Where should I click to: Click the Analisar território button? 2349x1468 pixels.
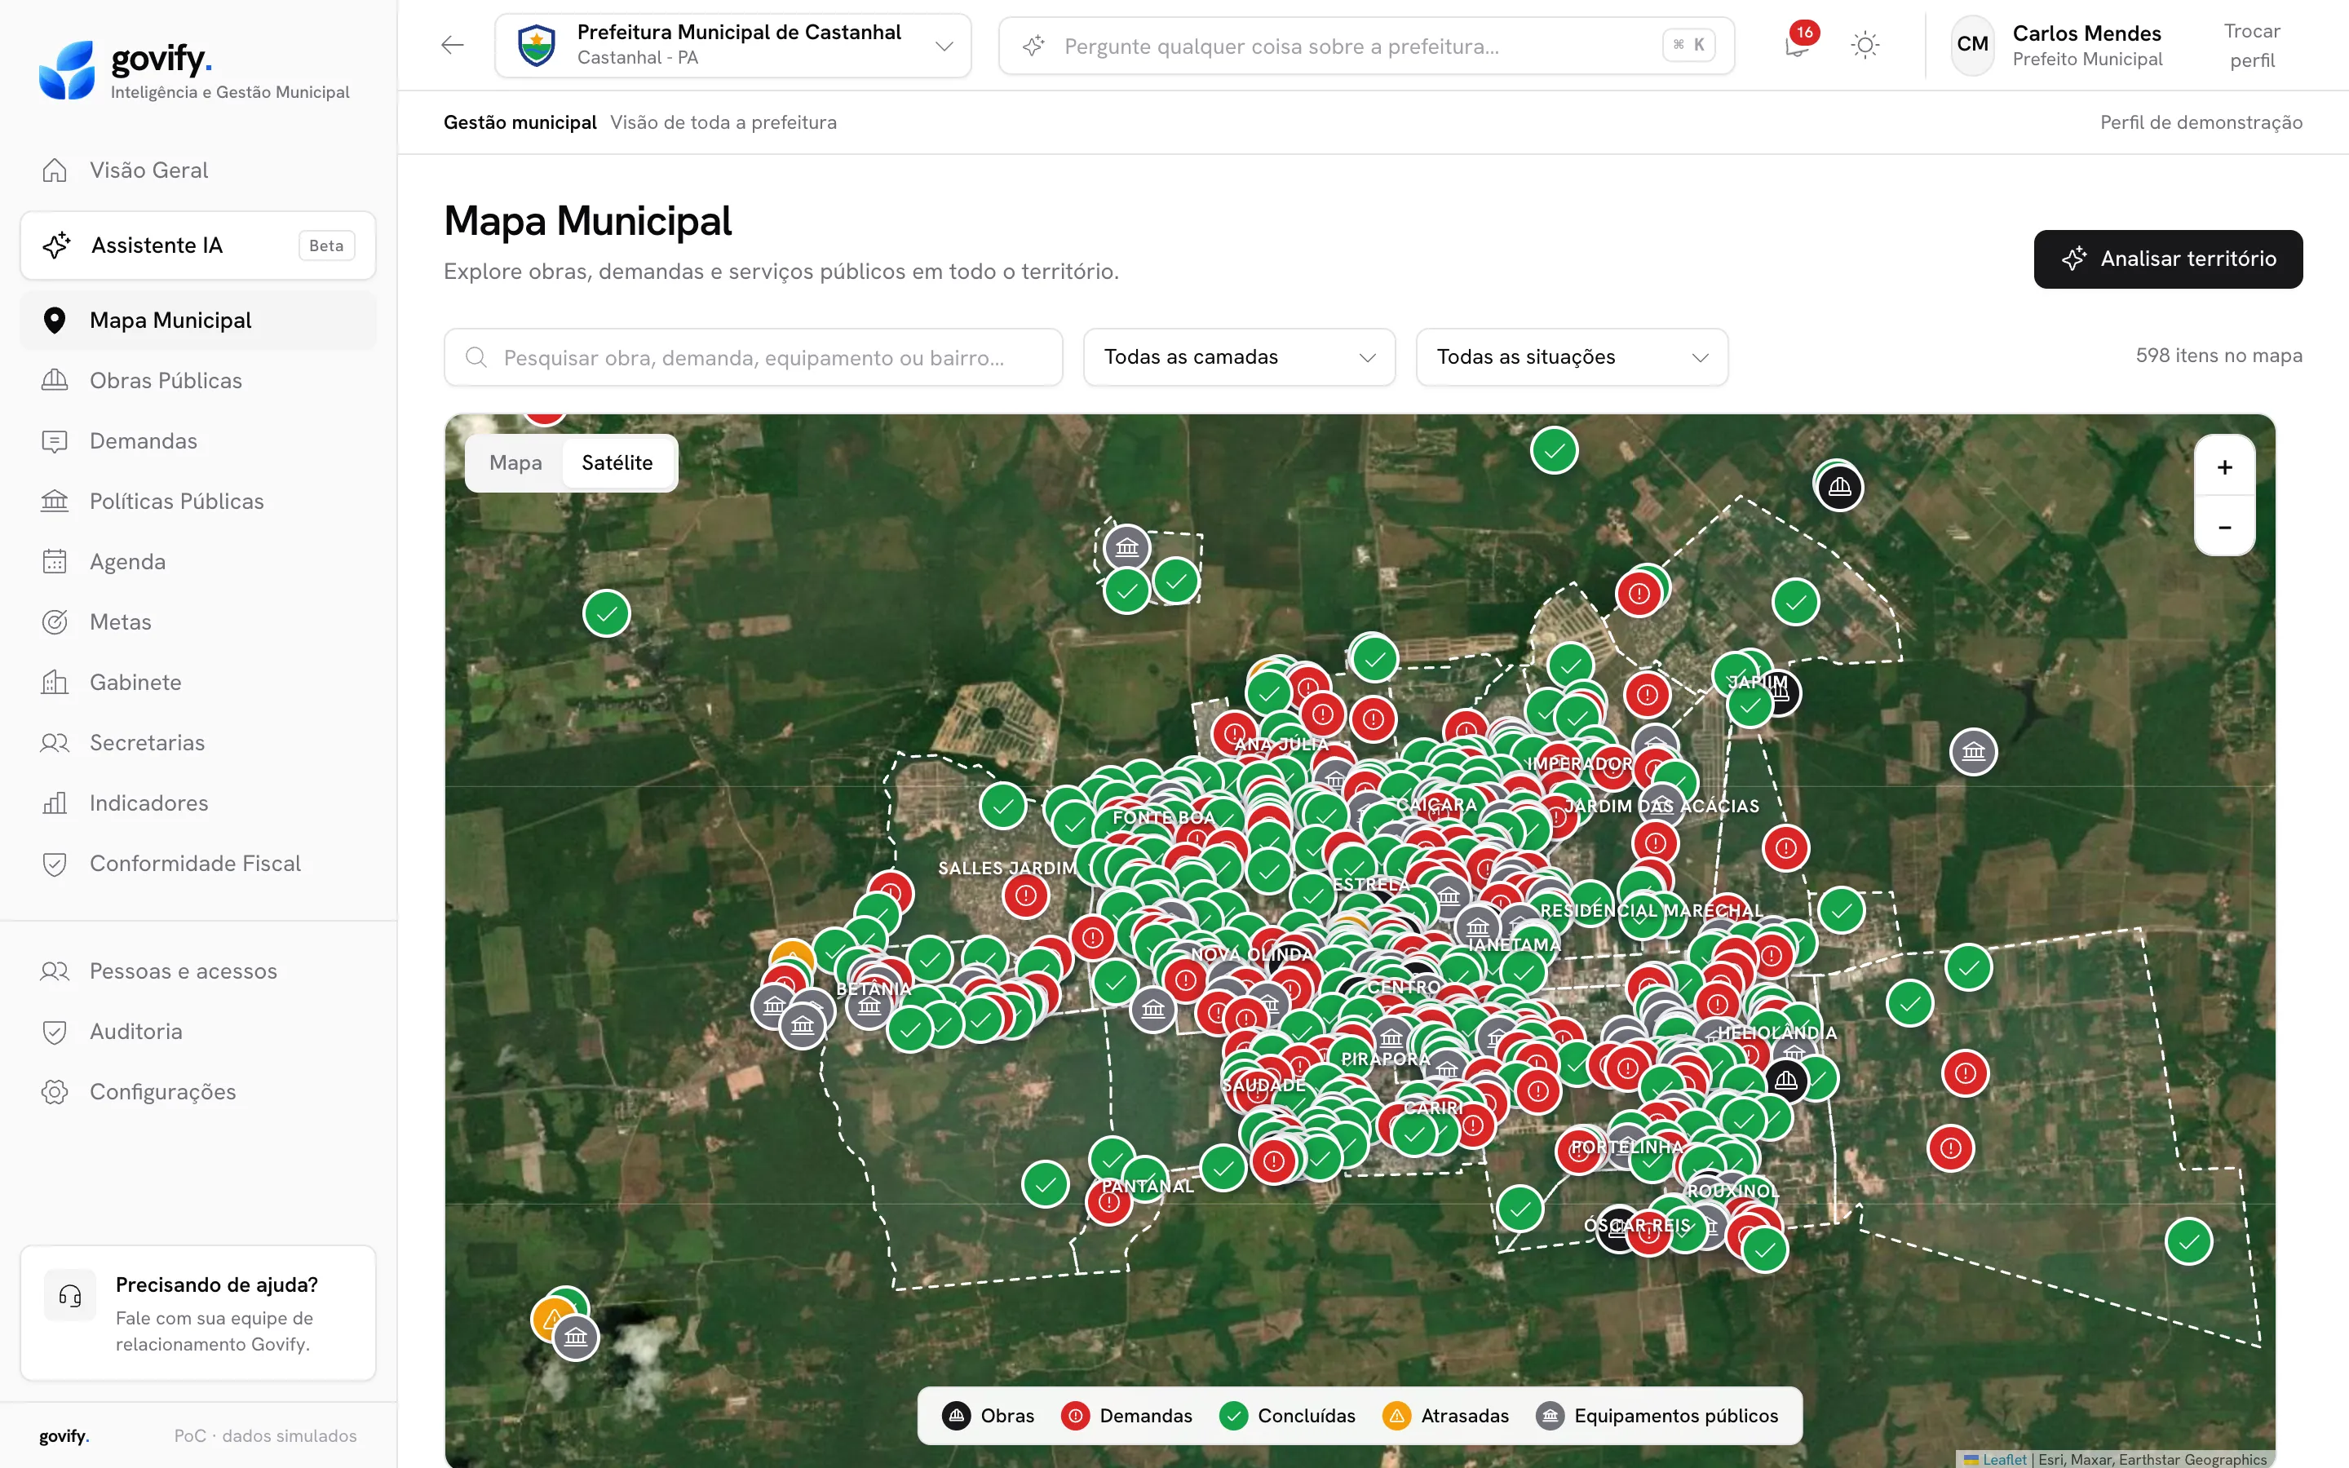click(2167, 259)
